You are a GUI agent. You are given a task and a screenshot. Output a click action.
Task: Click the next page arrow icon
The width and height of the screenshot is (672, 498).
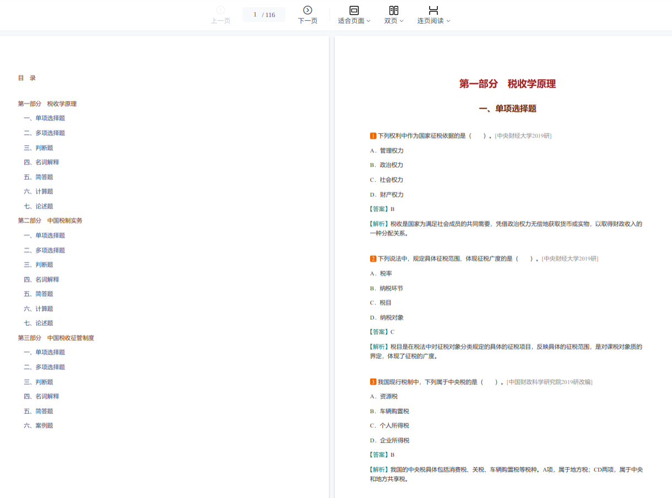pyautogui.click(x=307, y=10)
